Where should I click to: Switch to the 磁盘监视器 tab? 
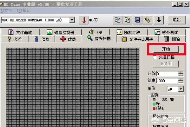(60, 32)
